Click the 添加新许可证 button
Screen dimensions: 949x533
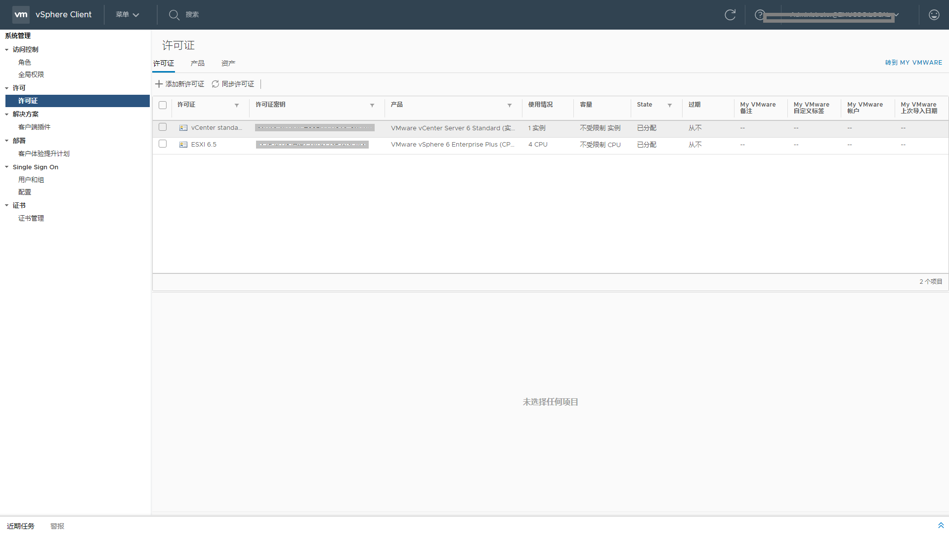click(x=180, y=84)
